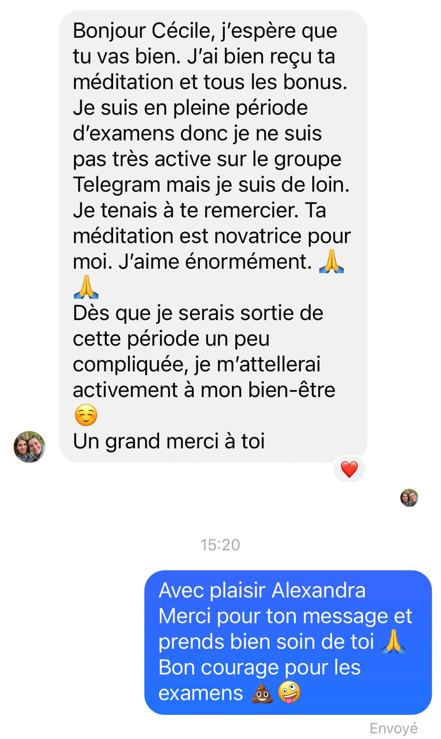Viewport: 441px width, 739px height.
Task: Click the praying hands emoji alone on its line
Action: [x=86, y=288]
